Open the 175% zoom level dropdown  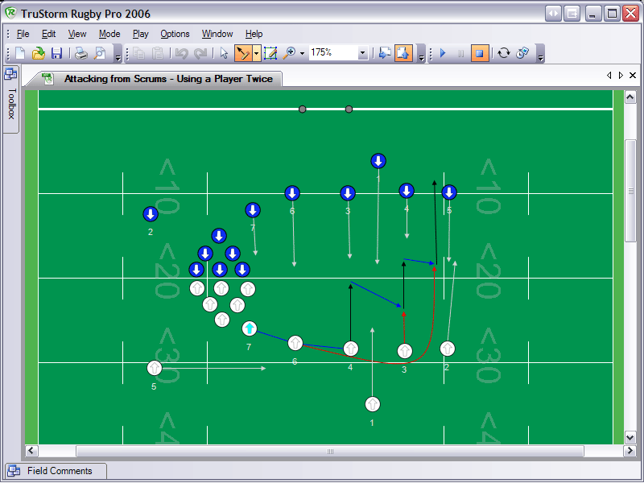(x=362, y=53)
